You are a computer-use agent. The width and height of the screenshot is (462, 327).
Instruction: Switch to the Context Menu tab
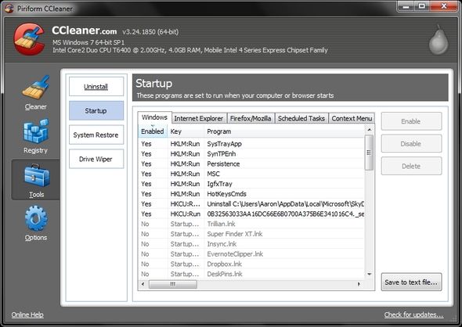(x=352, y=118)
